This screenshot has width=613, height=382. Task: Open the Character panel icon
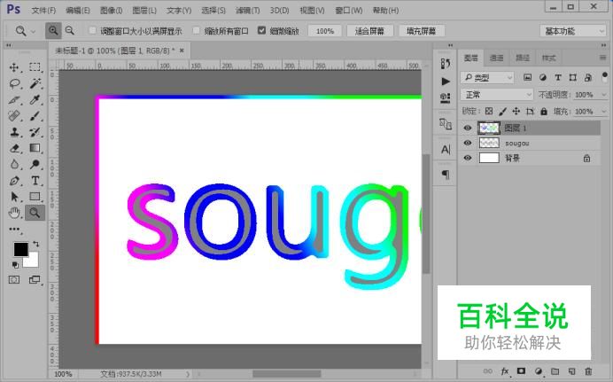click(x=446, y=150)
